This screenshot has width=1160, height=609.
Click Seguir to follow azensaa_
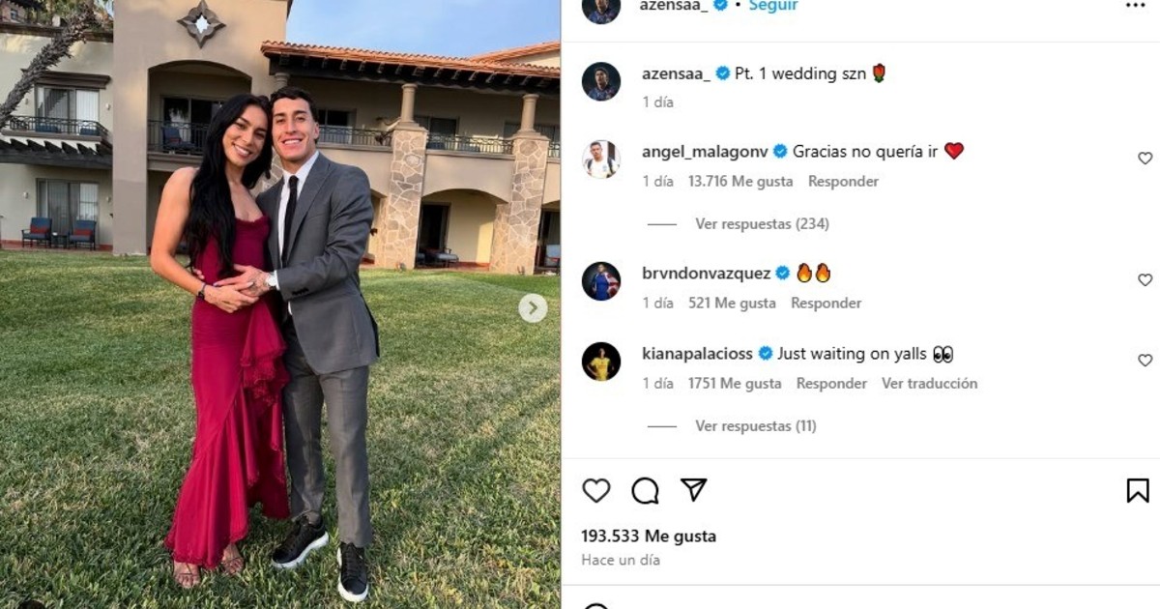[773, 6]
